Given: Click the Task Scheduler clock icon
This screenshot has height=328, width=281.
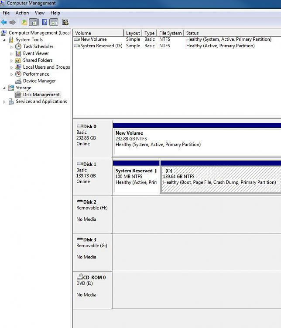Looking at the screenshot, I should [18, 46].
